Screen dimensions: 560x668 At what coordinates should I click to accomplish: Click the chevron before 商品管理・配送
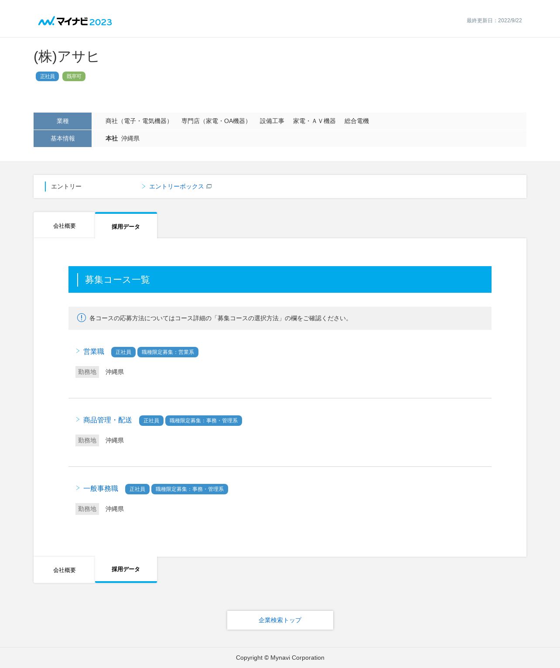(x=78, y=420)
